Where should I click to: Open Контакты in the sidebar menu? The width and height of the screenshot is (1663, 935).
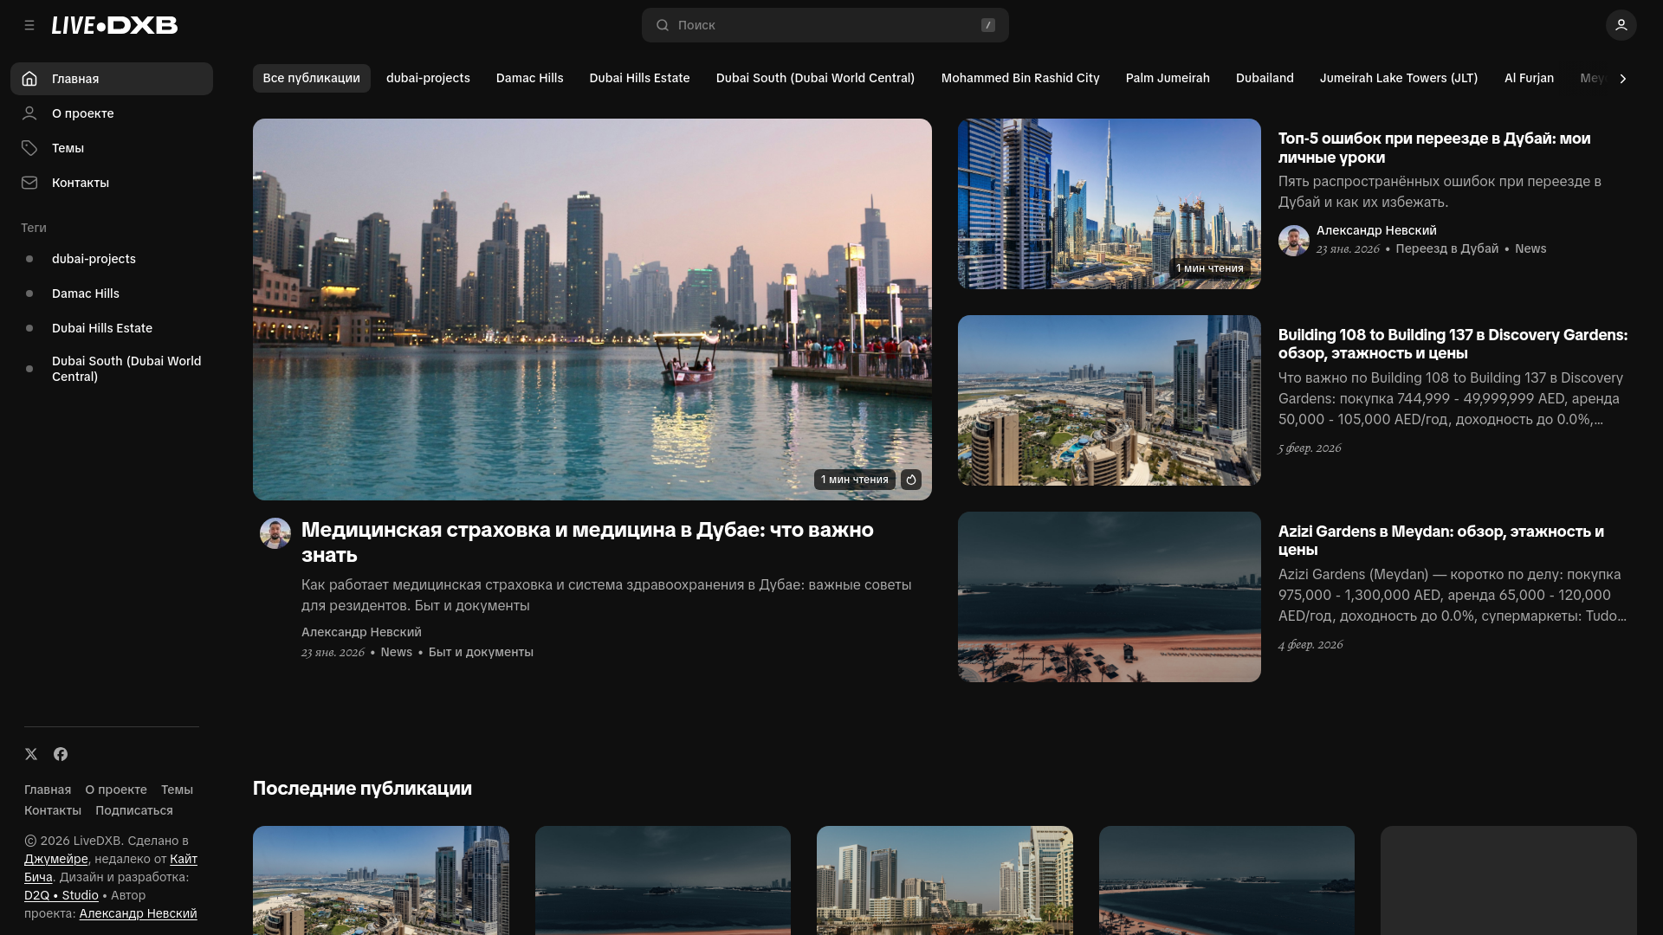(x=112, y=183)
